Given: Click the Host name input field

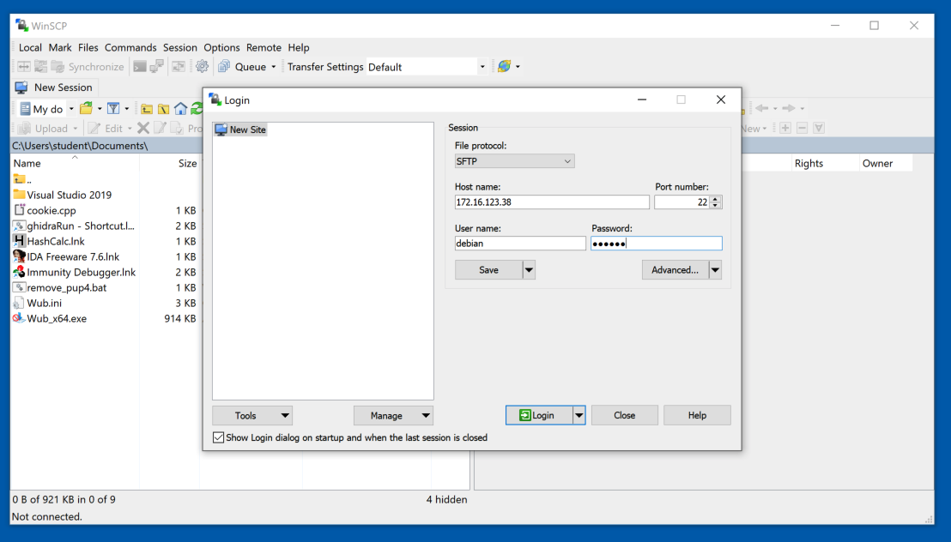Looking at the screenshot, I should click(x=552, y=202).
